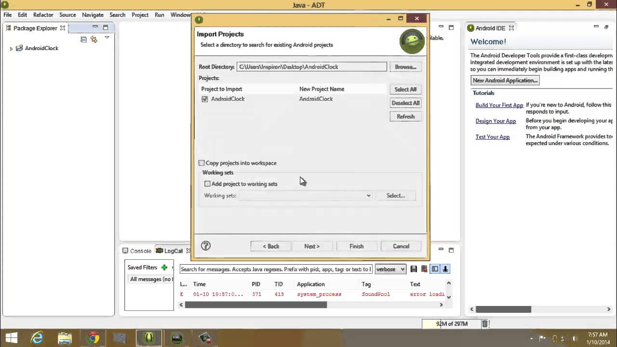Viewport: 617px width, 347px height.
Task: Click the AndroidClock project folder icon
Action: (19, 48)
